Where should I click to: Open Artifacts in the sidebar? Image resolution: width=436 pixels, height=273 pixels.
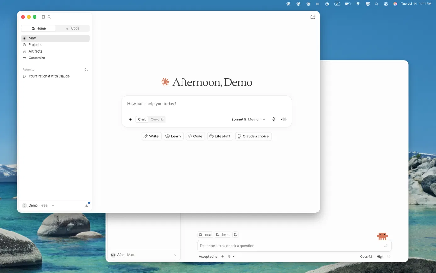(55, 51)
